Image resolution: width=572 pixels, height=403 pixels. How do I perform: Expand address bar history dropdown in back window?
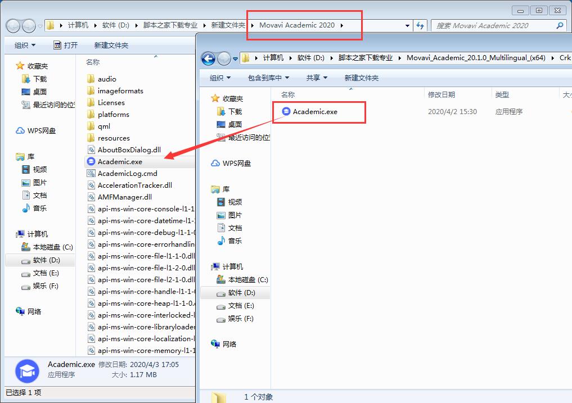pos(407,25)
